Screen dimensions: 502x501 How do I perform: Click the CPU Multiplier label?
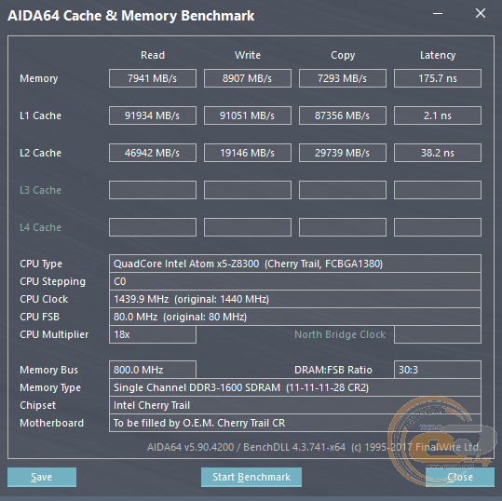pyautogui.click(x=54, y=334)
